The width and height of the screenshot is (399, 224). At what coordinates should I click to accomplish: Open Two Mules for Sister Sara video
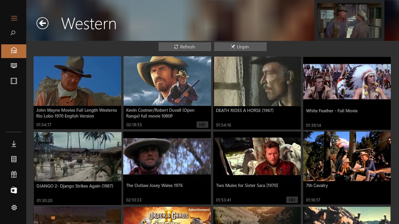click(257, 156)
